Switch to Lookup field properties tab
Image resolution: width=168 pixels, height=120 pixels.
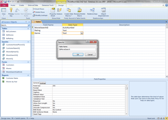(43, 83)
